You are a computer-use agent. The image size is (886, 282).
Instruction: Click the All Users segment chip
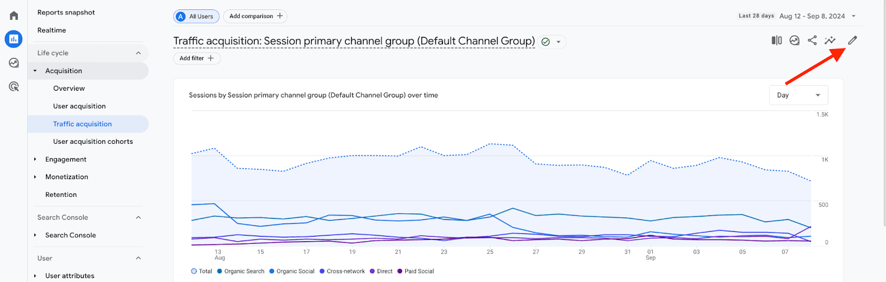tap(197, 17)
